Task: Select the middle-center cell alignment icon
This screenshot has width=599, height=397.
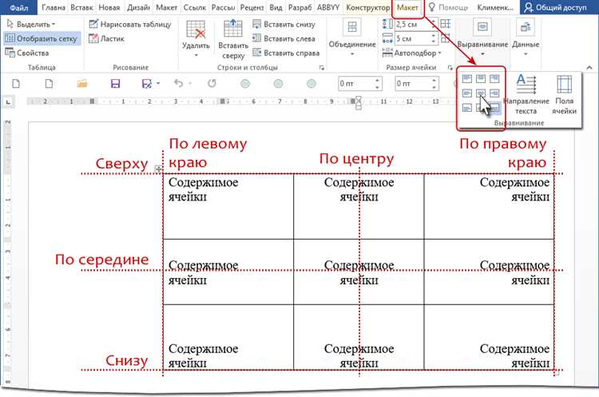Action: point(481,93)
